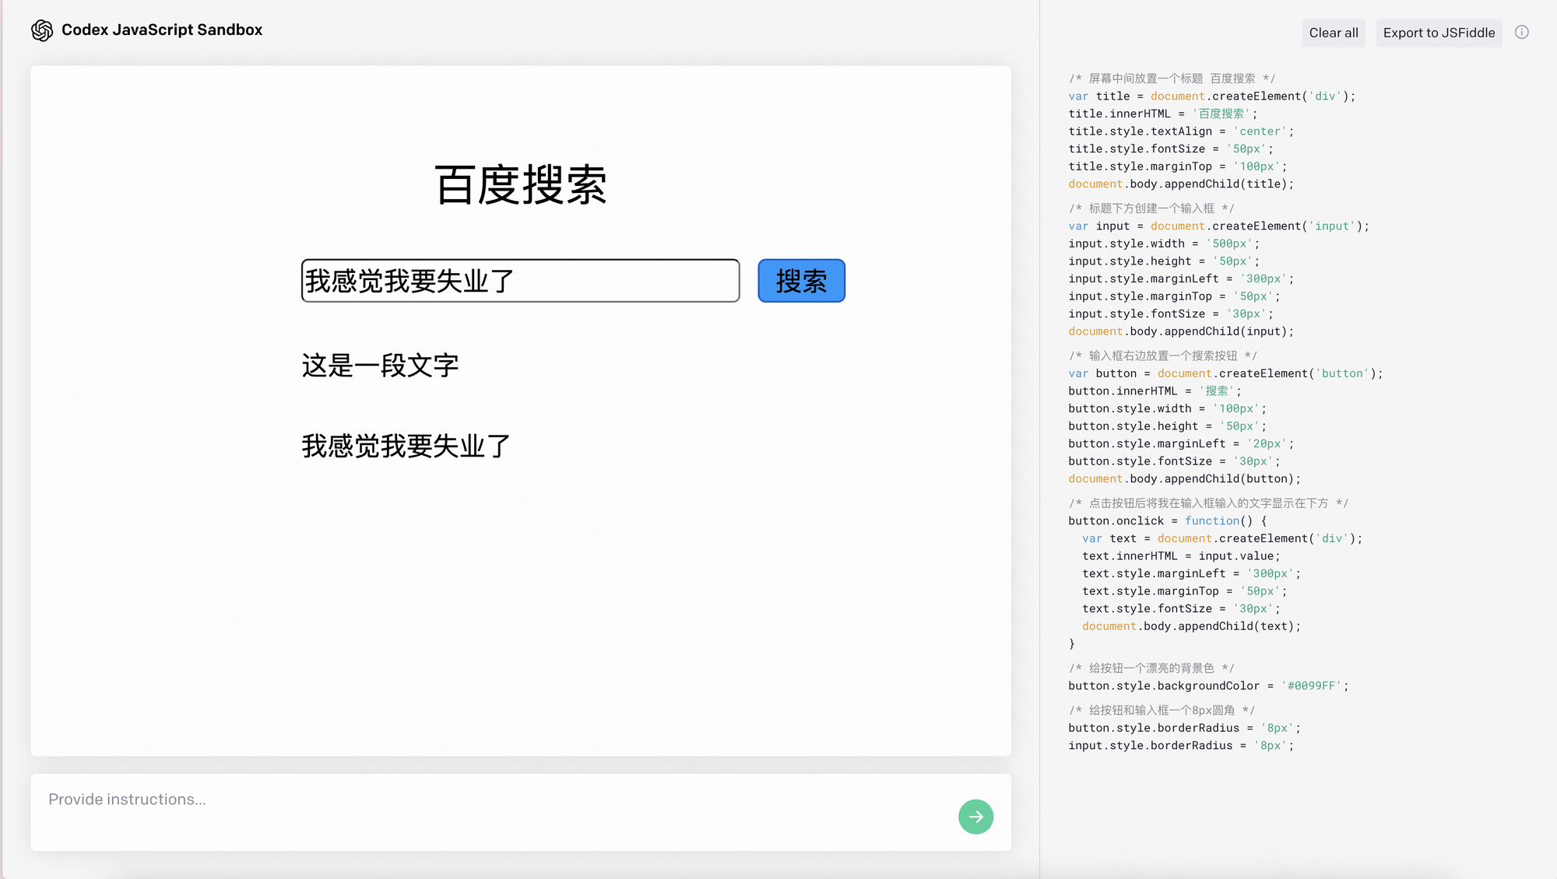
Task: Click the text 这是一段文字
Action: (380, 366)
